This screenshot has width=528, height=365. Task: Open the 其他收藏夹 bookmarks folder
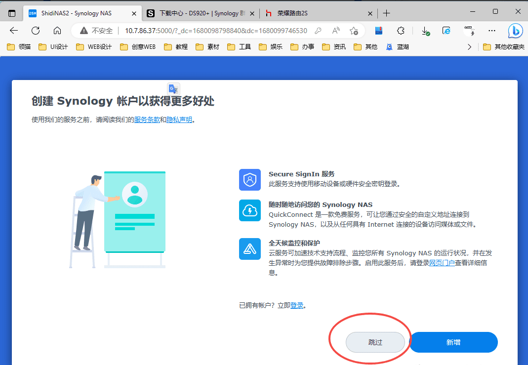point(501,47)
